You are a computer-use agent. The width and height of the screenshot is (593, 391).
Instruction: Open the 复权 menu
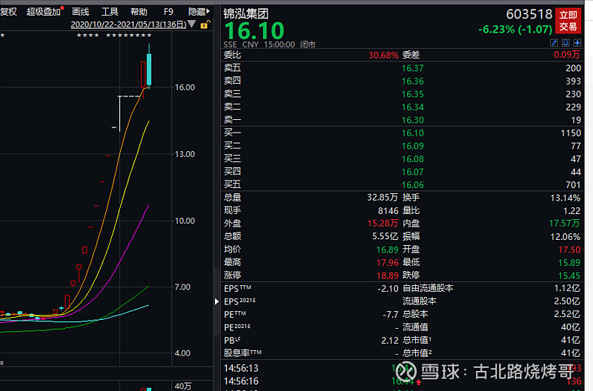pyautogui.click(x=8, y=12)
